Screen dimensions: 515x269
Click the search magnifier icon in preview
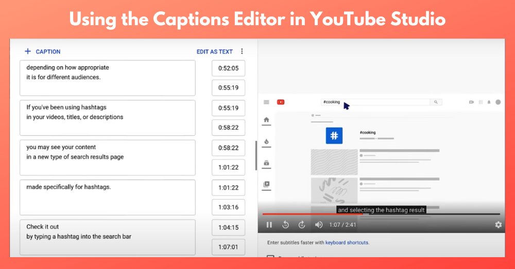pyautogui.click(x=436, y=102)
